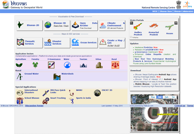The height and width of the screenshot is (134, 194).
Task: Open Bhuvan Store in the top bar
Action: [166, 11]
